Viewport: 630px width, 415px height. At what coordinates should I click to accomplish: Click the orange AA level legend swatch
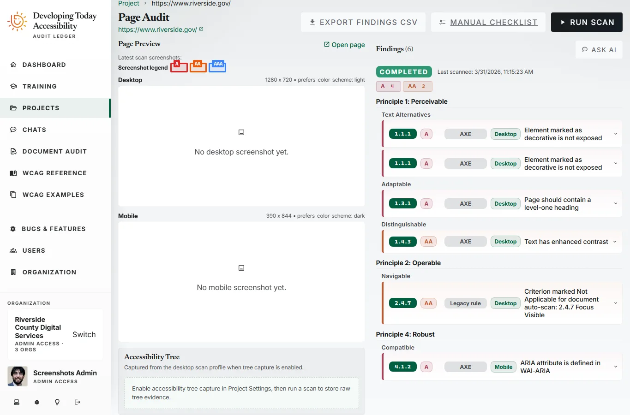pos(198,66)
